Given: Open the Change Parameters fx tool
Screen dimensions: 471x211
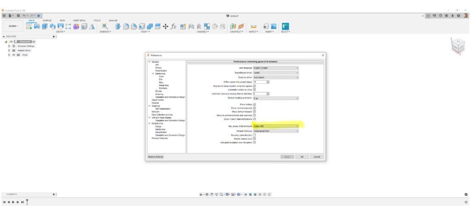Looking at the screenshot, I should 173,26.
